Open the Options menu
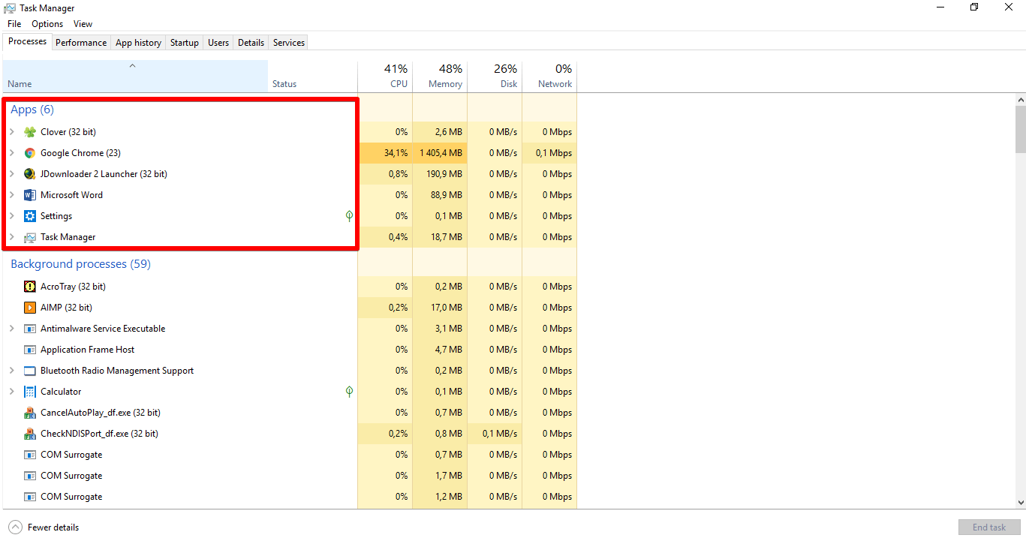The width and height of the screenshot is (1026, 544). tap(47, 23)
